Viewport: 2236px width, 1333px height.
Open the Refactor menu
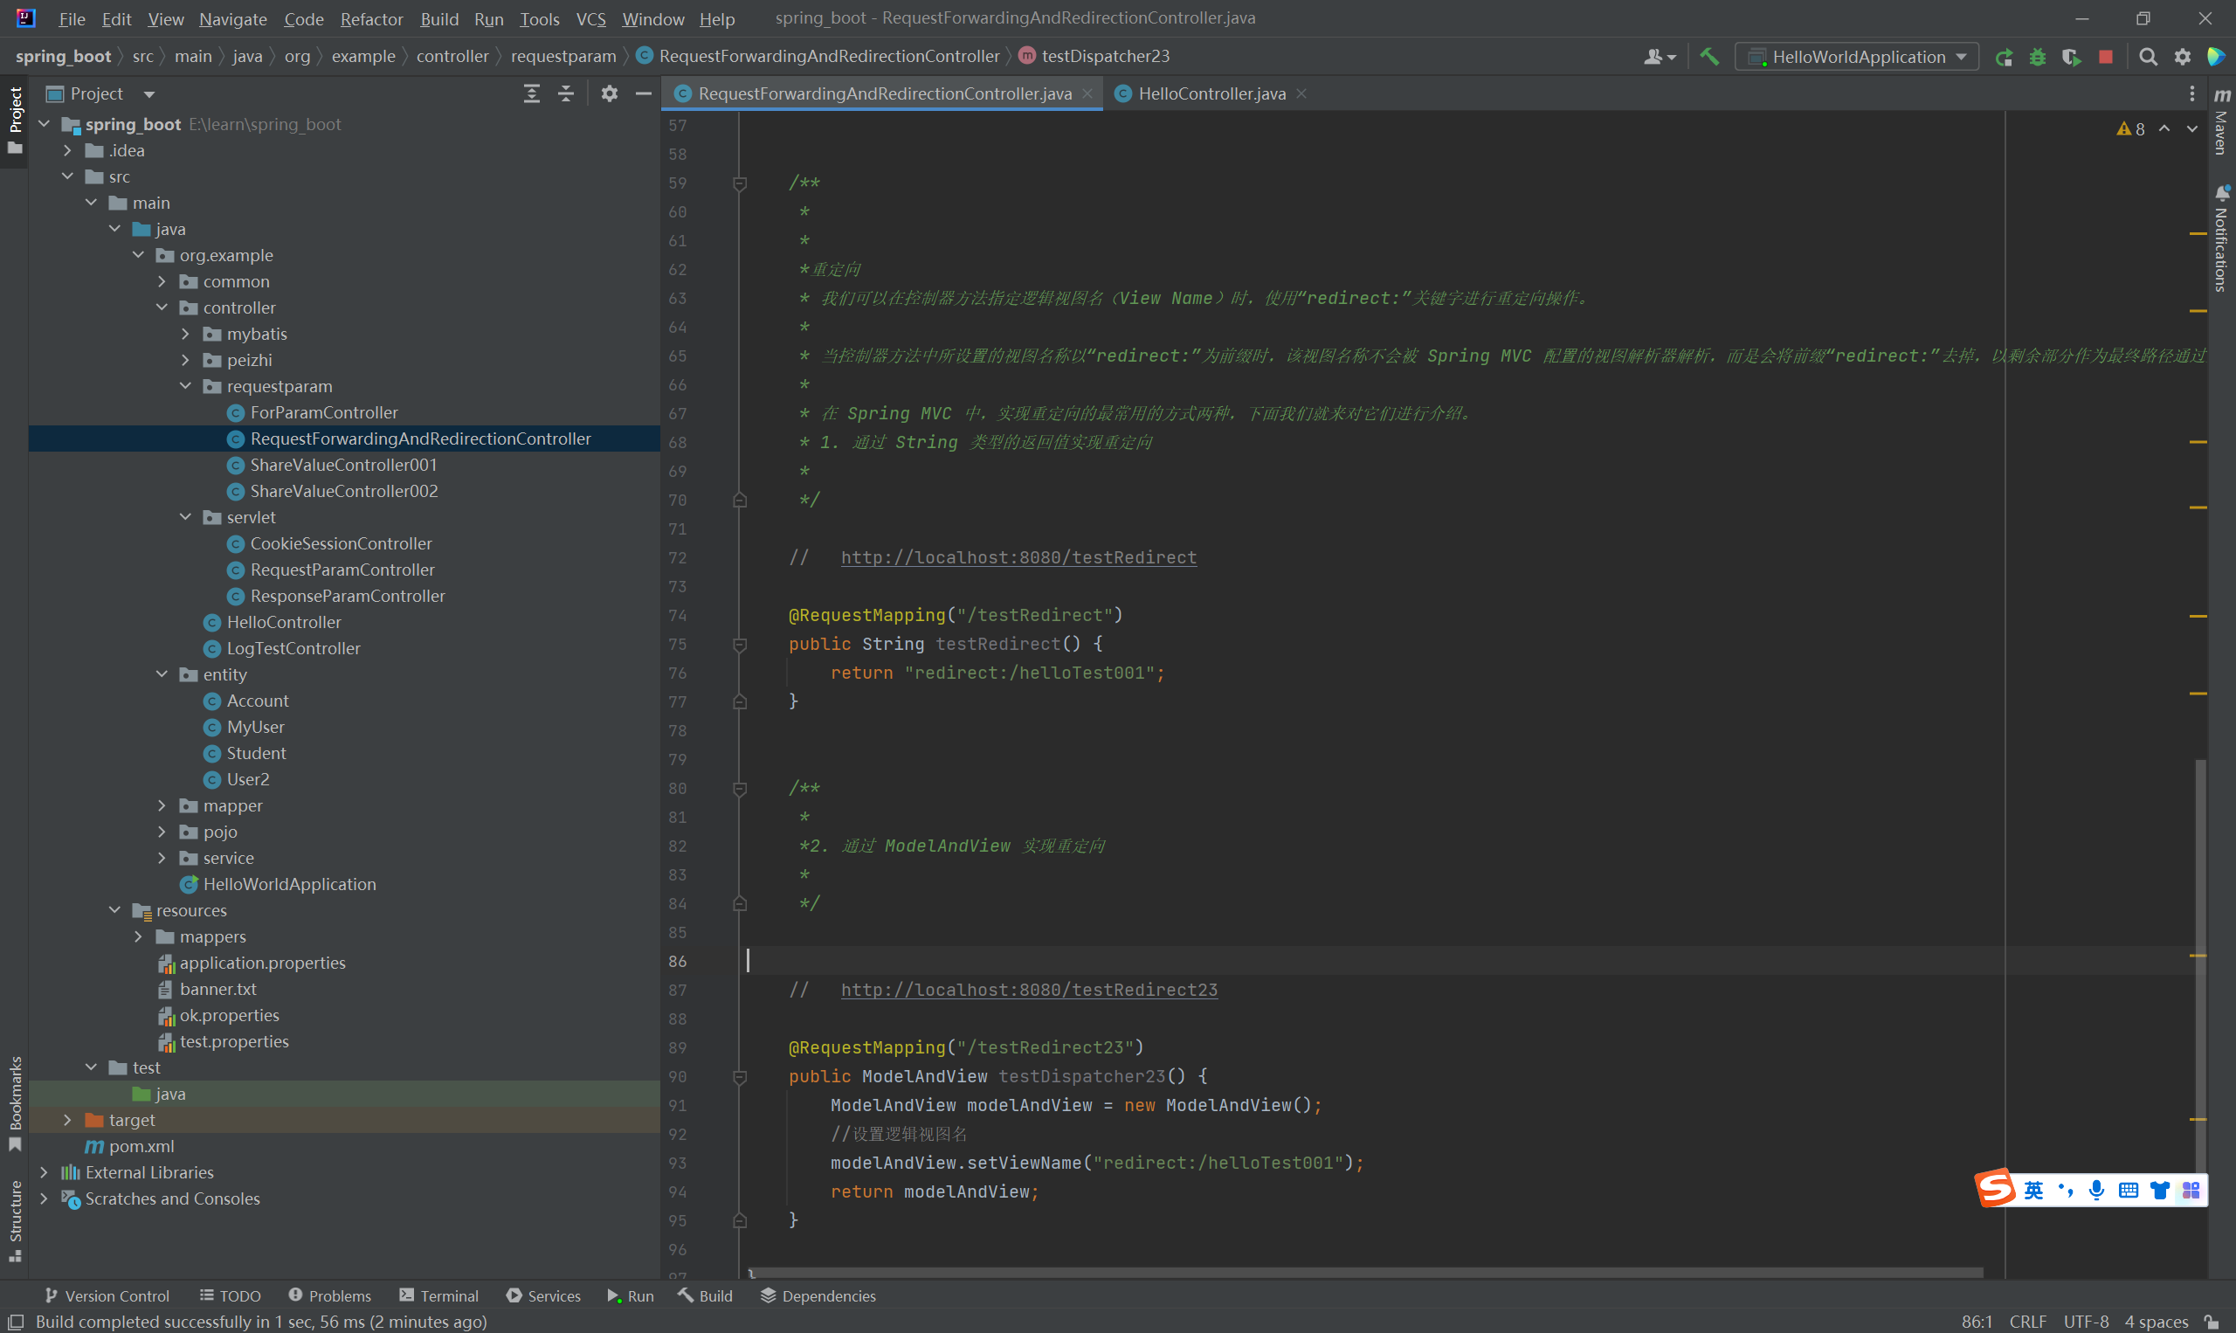pos(371,19)
